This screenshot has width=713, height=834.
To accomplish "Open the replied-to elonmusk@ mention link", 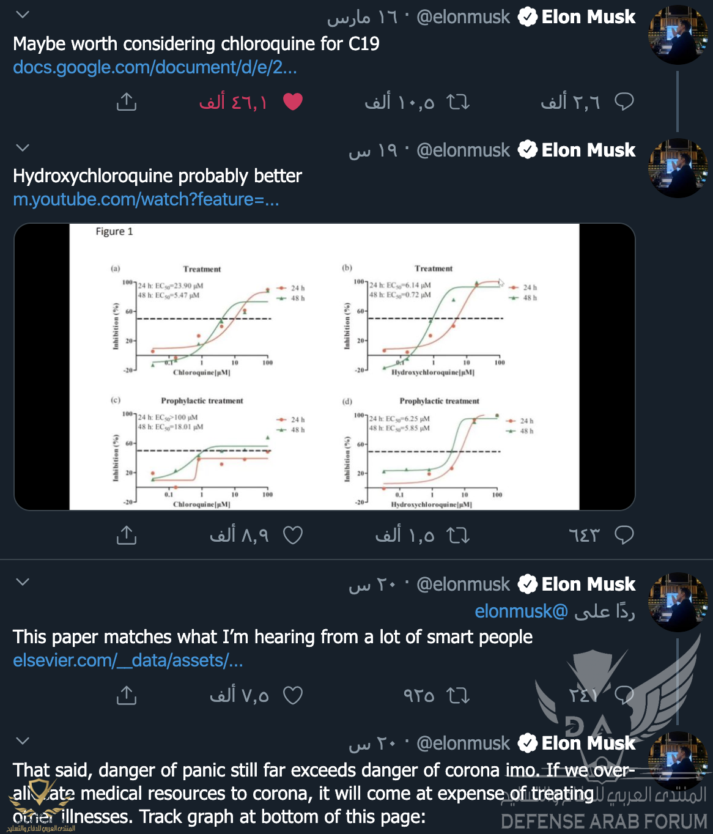I will pos(521,611).
